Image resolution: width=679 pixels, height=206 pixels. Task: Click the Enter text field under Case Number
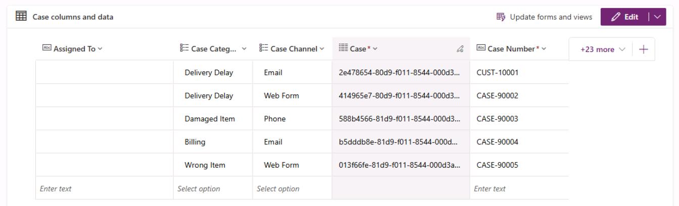(519, 189)
